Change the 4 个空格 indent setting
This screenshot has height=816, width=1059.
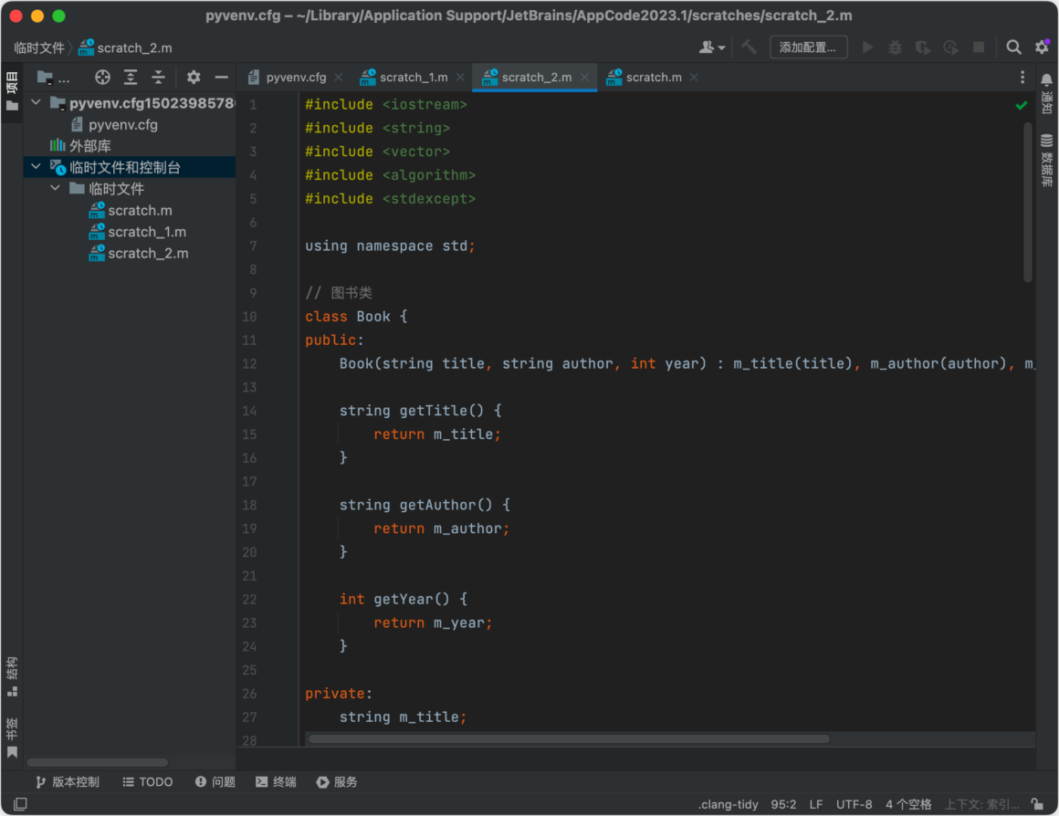[908, 804]
